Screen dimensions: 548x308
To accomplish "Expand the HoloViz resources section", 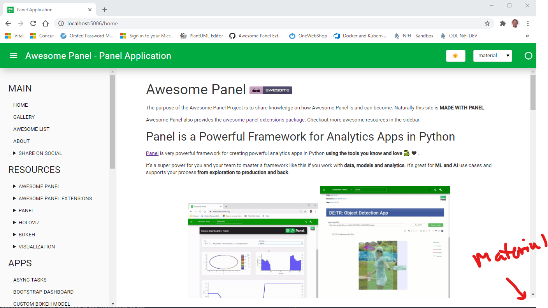I will [x=26, y=223].
